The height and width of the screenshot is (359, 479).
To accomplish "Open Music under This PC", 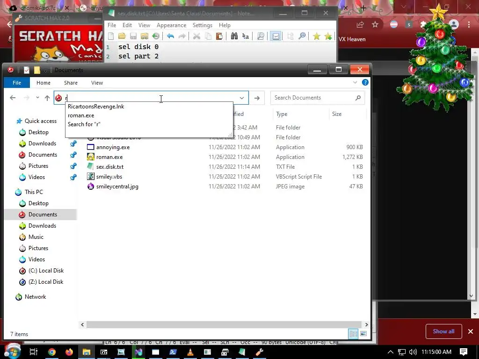I will [36, 237].
